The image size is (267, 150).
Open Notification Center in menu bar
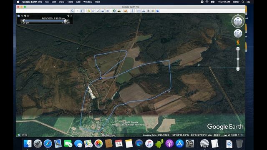pos(249,2)
